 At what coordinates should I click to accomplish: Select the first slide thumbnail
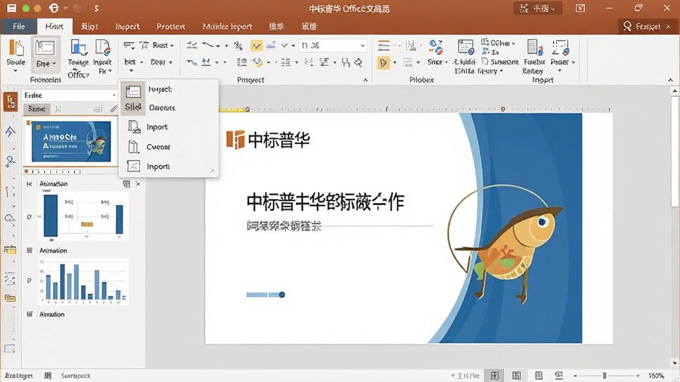tap(70, 141)
